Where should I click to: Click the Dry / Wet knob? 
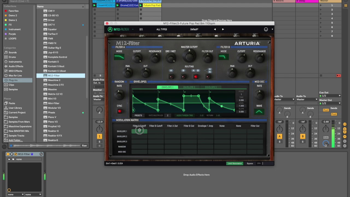pyautogui.click(x=171, y=58)
